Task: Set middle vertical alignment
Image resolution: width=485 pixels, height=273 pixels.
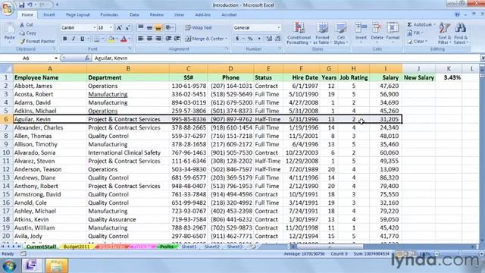Action: pyautogui.click(x=149, y=28)
